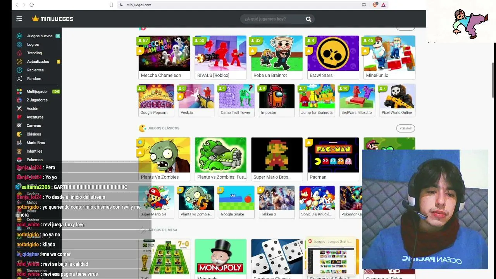Open the Infantiles category

pyautogui.click(x=34, y=151)
